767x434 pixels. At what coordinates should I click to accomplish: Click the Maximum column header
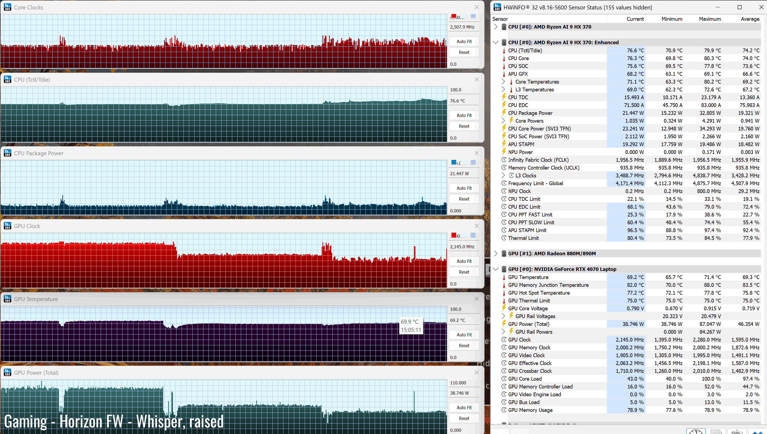point(703,19)
